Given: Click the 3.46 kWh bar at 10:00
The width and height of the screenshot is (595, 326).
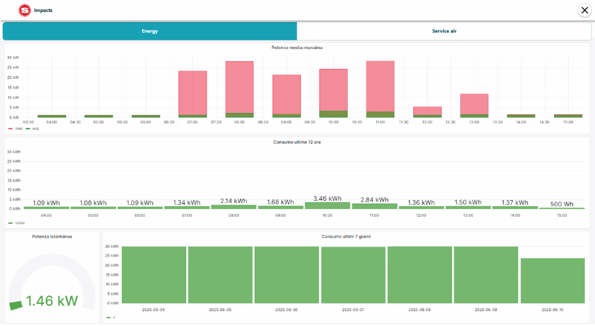Looking at the screenshot, I should point(327,205).
